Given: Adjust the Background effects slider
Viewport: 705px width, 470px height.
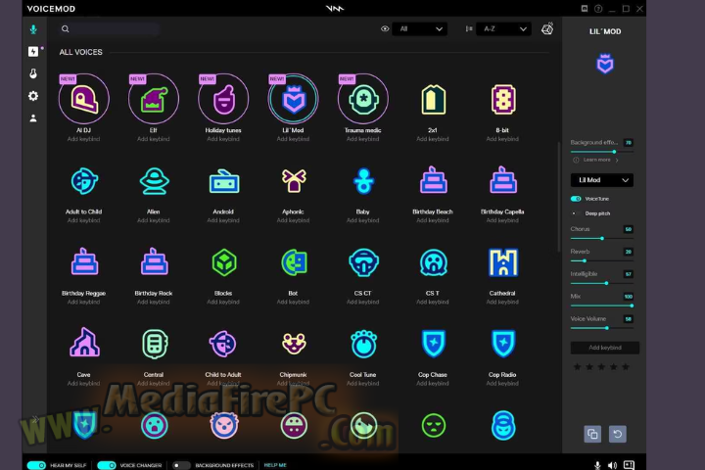Looking at the screenshot, I should tap(602, 152).
